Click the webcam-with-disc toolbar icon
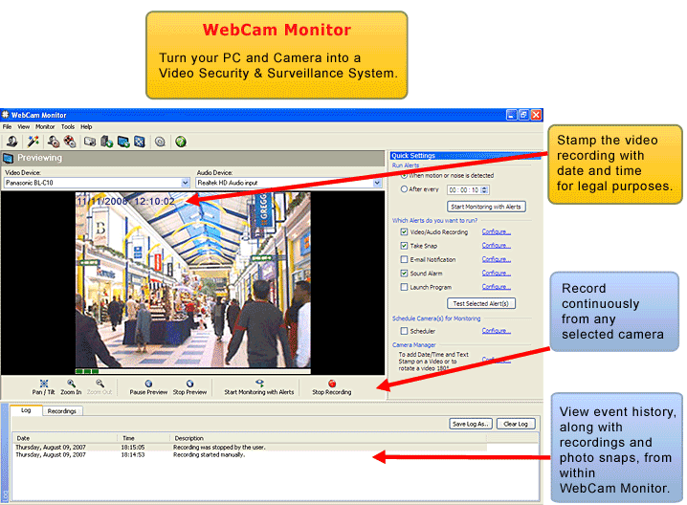 [53, 141]
